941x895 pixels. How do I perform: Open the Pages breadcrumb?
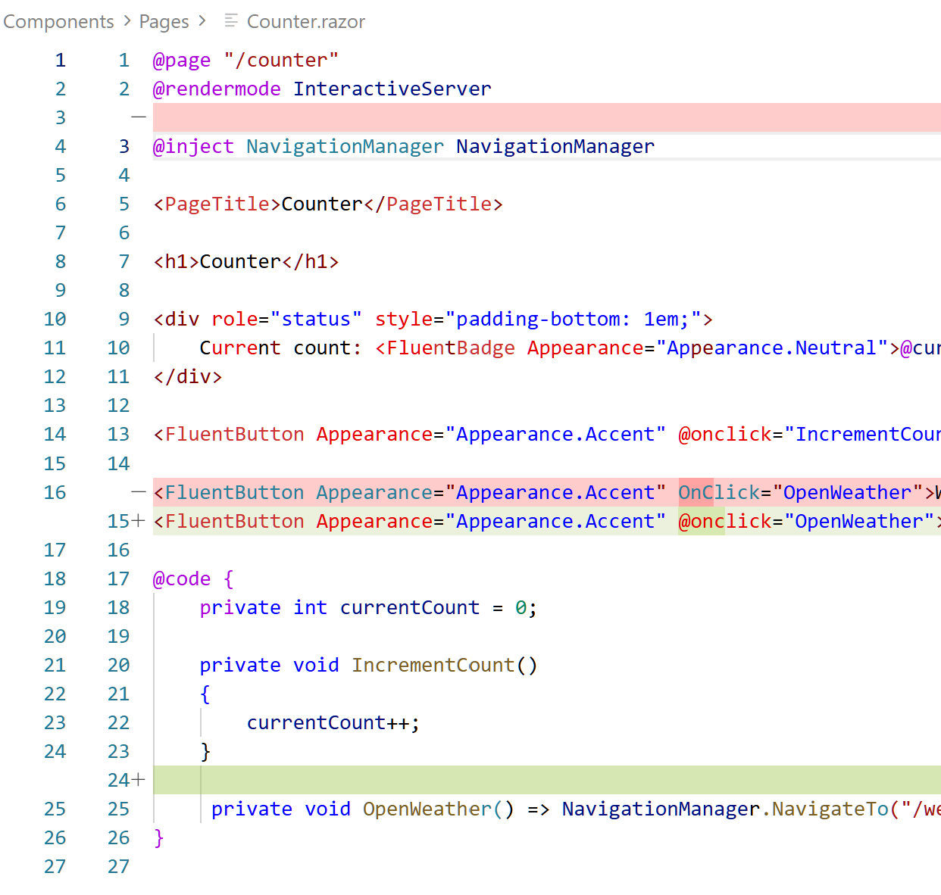click(x=164, y=21)
